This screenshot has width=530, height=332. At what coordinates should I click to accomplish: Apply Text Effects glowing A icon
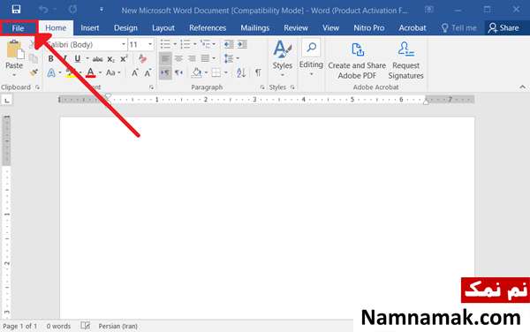coord(51,72)
